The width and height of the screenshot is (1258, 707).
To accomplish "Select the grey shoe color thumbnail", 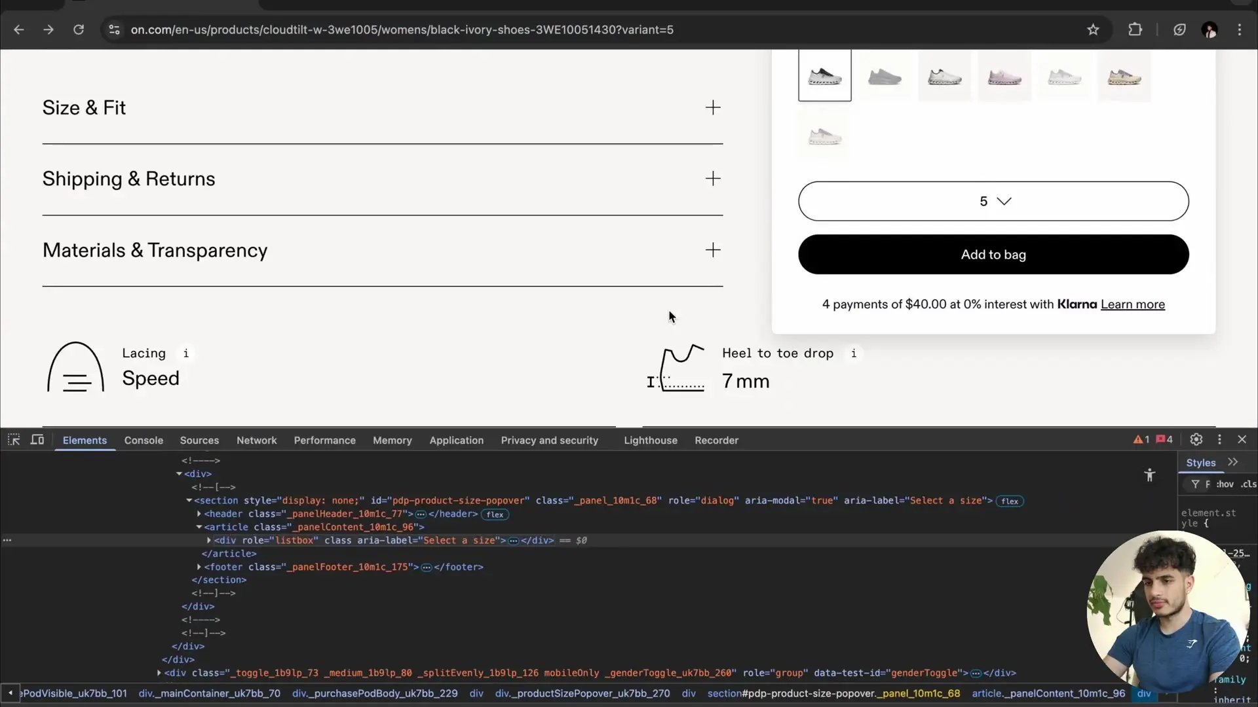I will 885,76.
